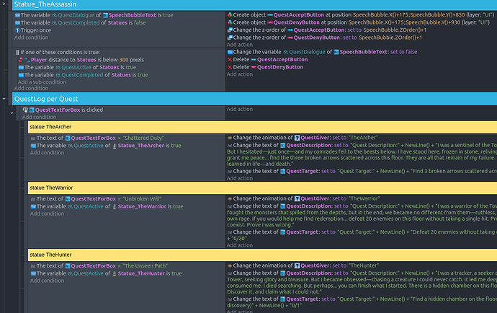Click Add condition below Trigger once
497x313 pixels.
(32, 38)
